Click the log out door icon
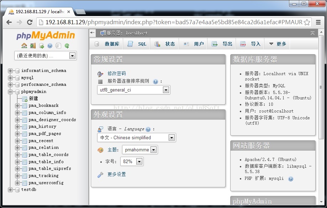This screenshot has height=208, width=327. point(33,46)
